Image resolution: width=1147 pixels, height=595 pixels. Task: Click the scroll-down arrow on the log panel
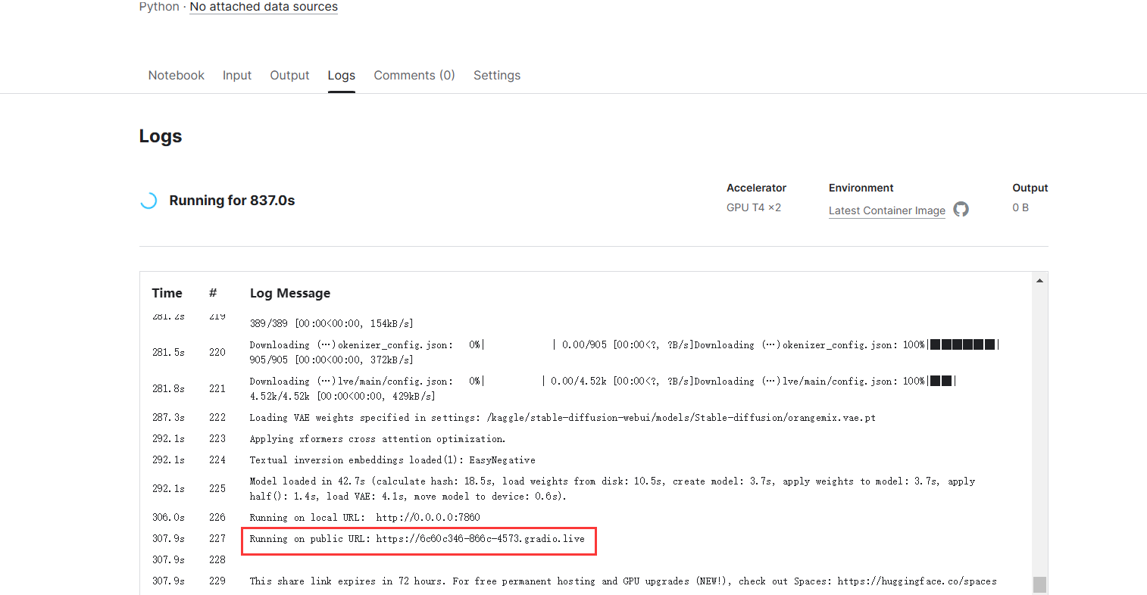point(1039,585)
